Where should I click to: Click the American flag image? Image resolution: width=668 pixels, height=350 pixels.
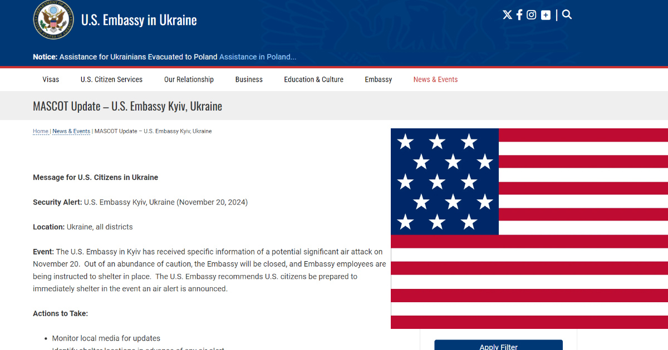[529, 228]
